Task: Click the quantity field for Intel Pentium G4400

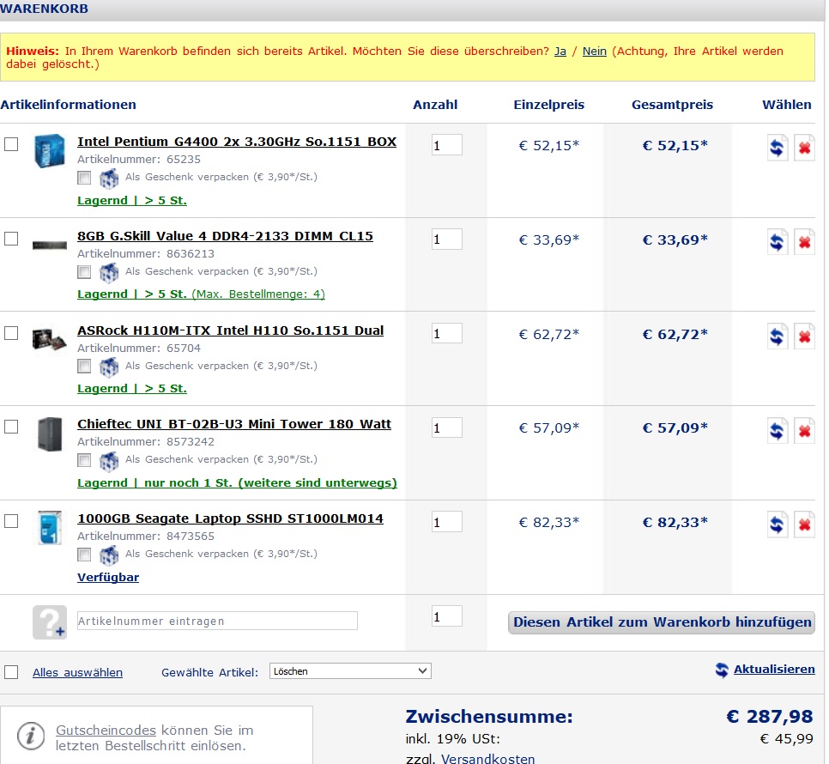Action: pyautogui.click(x=447, y=145)
